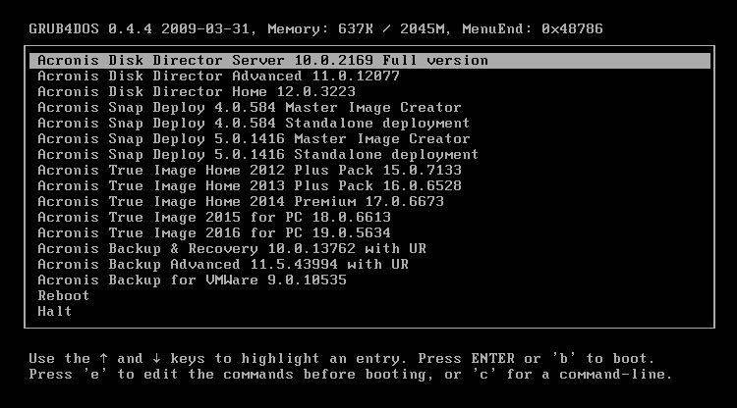
Task: Click the Memory: 637K / 2045M text
Action: 357,29
